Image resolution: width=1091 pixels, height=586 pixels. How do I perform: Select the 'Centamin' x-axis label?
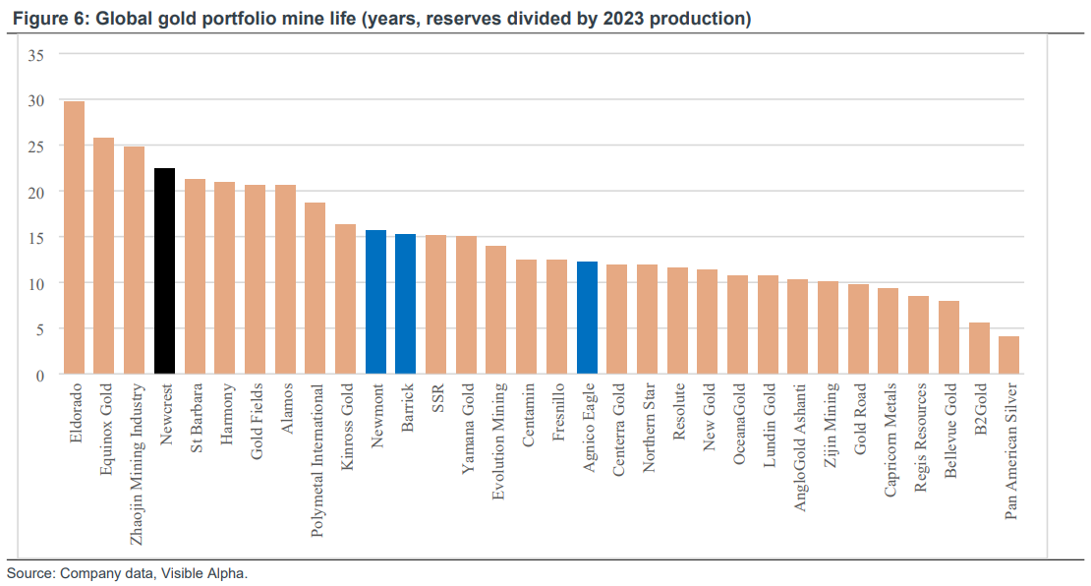[x=529, y=415]
